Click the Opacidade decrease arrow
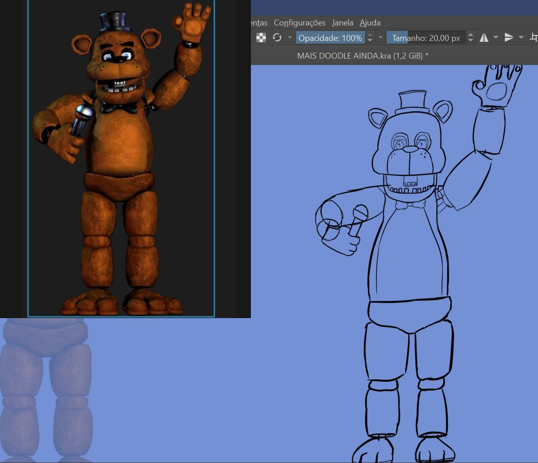Image resolution: width=538 pixels, height=463 pixels. [x=370, y=40]
